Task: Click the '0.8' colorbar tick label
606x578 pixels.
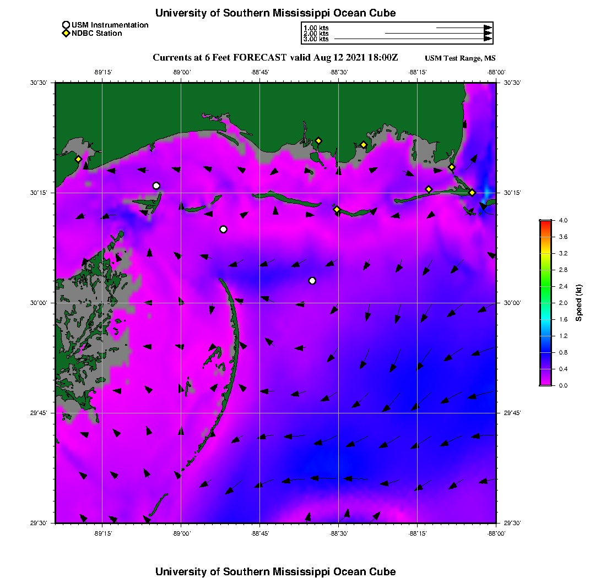Action: (563, 352)
